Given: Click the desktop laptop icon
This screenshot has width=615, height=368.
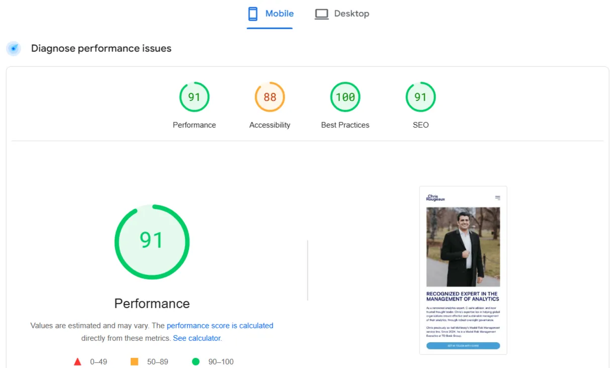Looking at the screenshot, I should pos(321,14).
